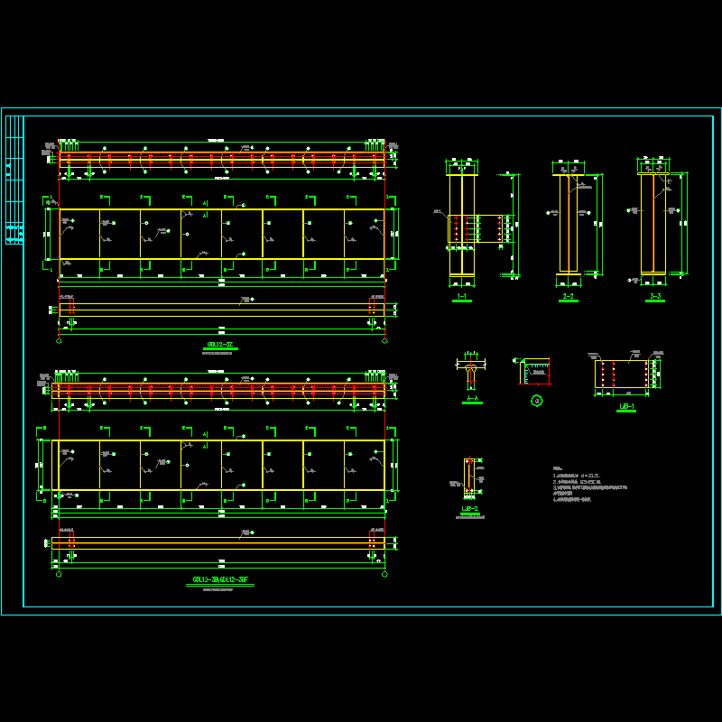Viewport: 722px width, 722px height.
Task: Click the GDL12-3Z beam elevation web panel
Action: pyautogui.click(x=221, y=234)
